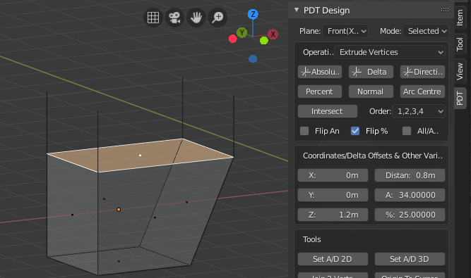Click the Set A/D 2D button
The width and height of the screenshot is (471, 278).
tap(333, 259)
